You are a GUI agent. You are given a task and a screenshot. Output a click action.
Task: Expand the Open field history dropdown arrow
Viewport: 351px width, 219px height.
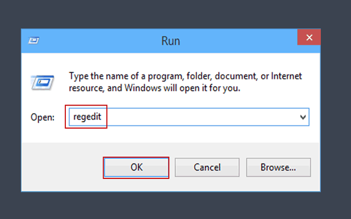point(303,117)
